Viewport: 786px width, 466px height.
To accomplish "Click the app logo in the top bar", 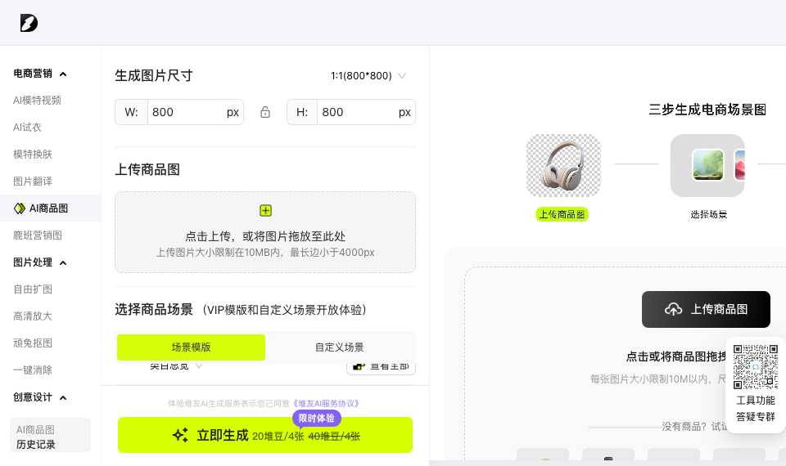I will (x=29, y=23).
